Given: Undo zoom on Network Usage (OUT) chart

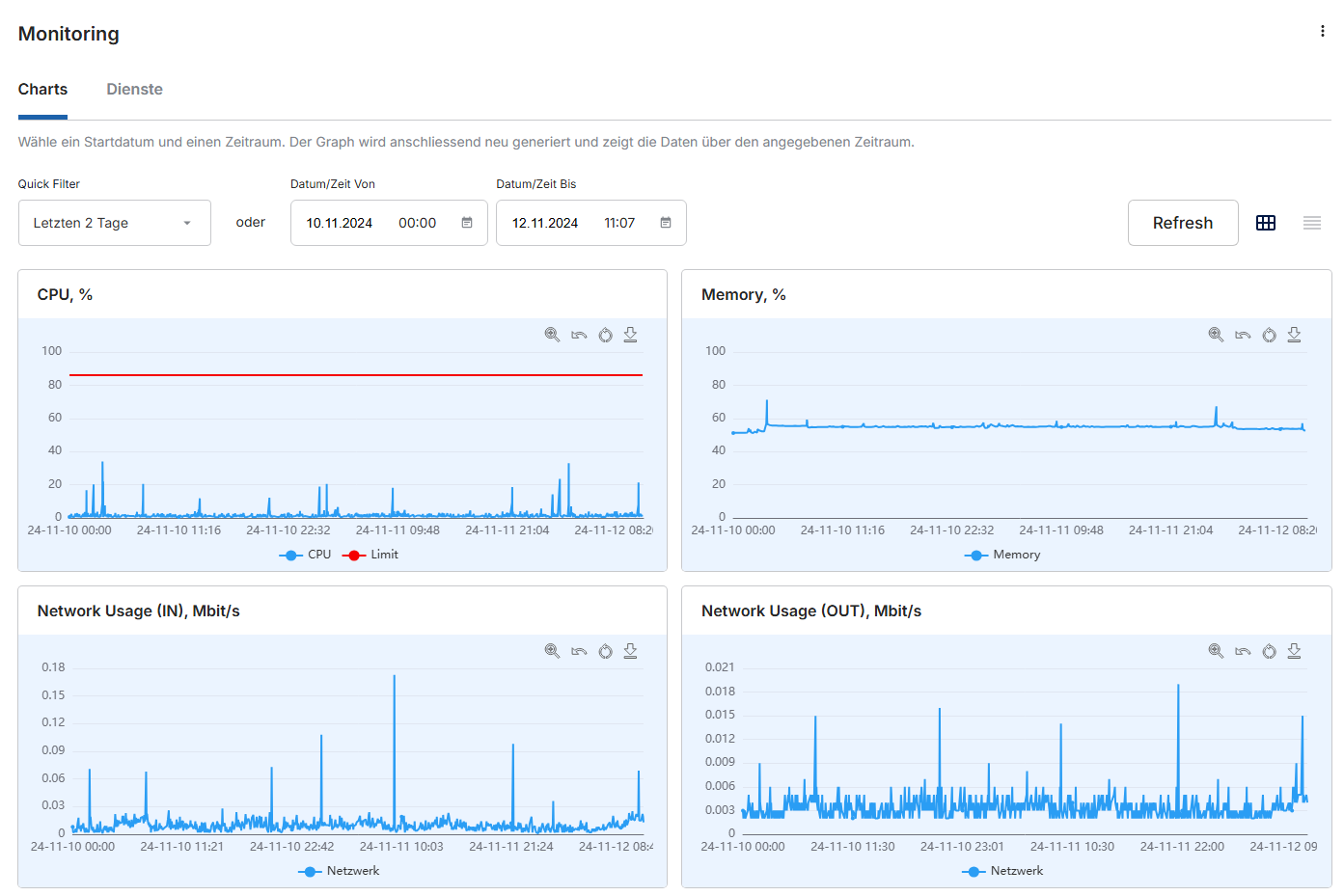Looking at the screenshot, I should pos(1243,651).
